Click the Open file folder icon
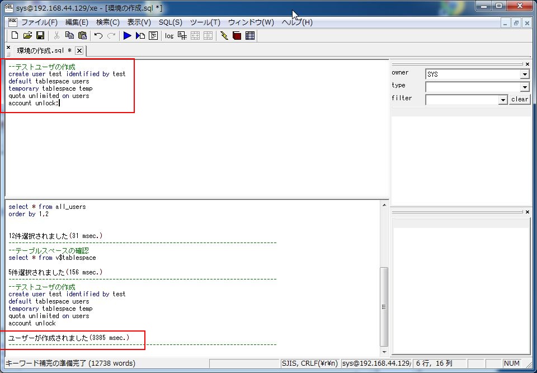The width and height of the screenshot is (537, 373). click(27, 35)
